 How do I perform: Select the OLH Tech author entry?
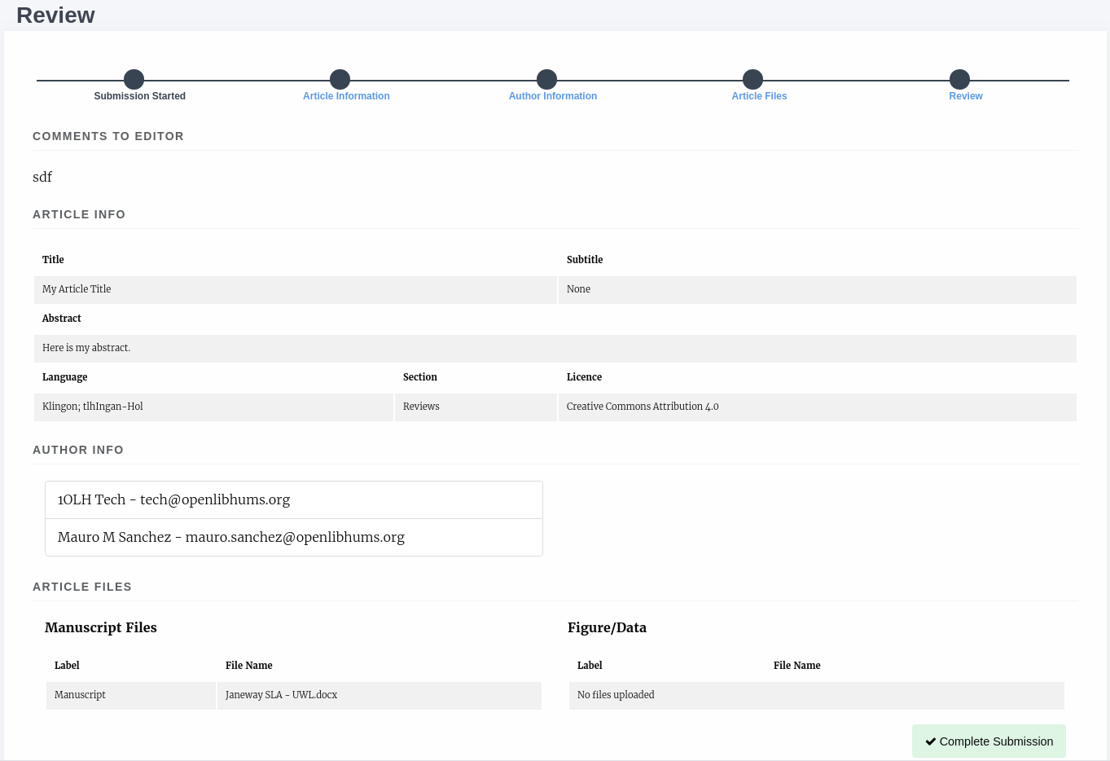pyautogui.click(x=294, y=500)
